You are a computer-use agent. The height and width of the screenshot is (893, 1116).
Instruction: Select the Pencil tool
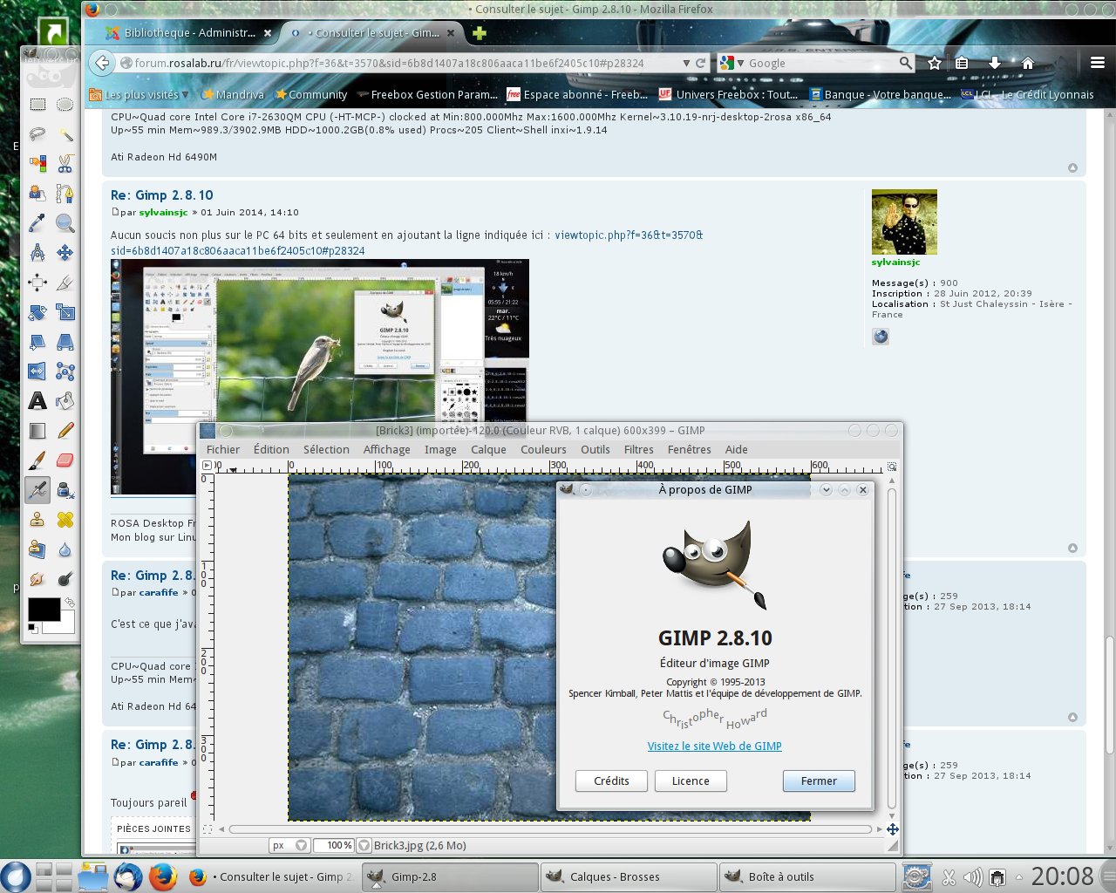65,431
